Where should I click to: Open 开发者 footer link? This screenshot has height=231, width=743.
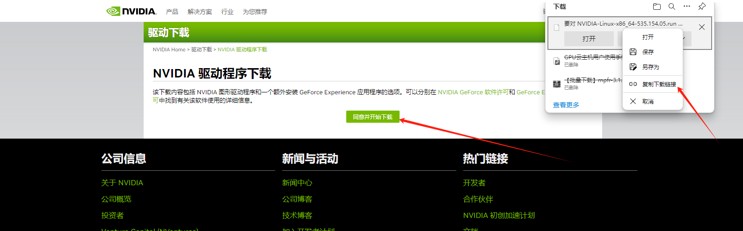tap(474, 183)
